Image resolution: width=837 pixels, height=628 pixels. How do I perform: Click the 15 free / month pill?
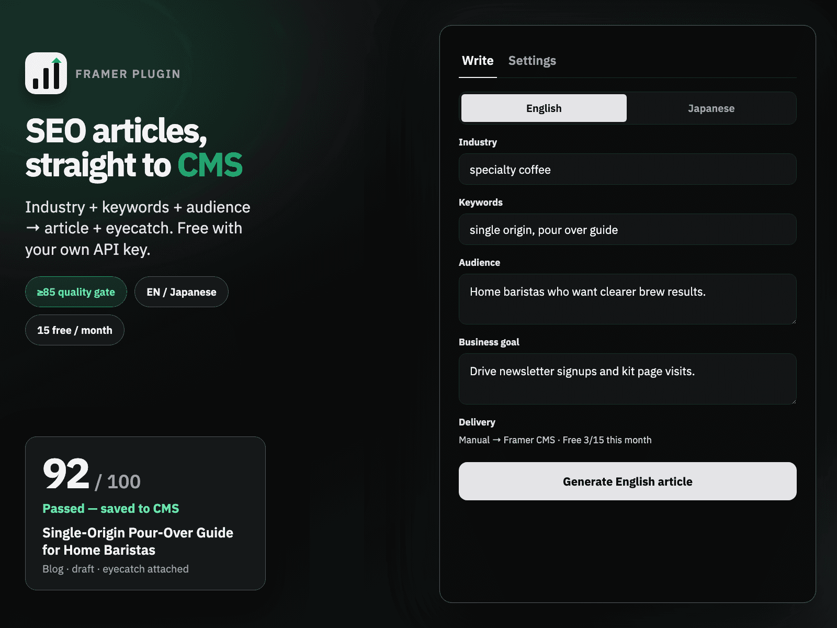(x=75, y=330)
